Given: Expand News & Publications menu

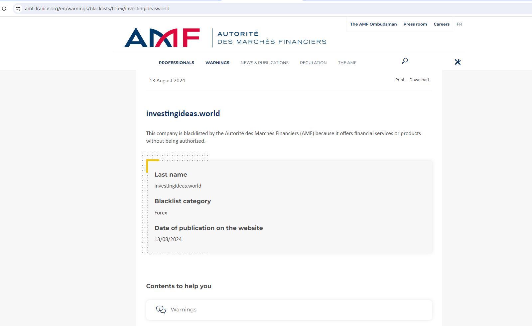Looking at the screenshot, I should tap(264, 63).
